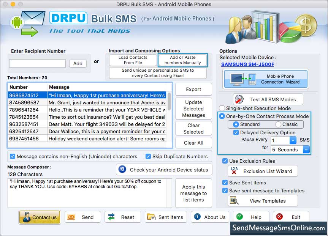Open the SAMSUNG SM-J500F device link

[248, 65]
